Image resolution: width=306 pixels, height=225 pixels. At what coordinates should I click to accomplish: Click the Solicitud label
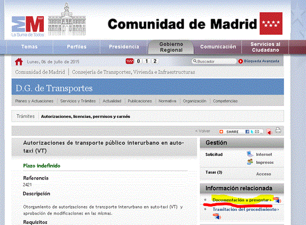pos(214,154)
